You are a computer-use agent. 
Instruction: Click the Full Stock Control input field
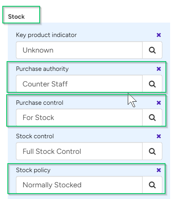[x=79, y=151]
